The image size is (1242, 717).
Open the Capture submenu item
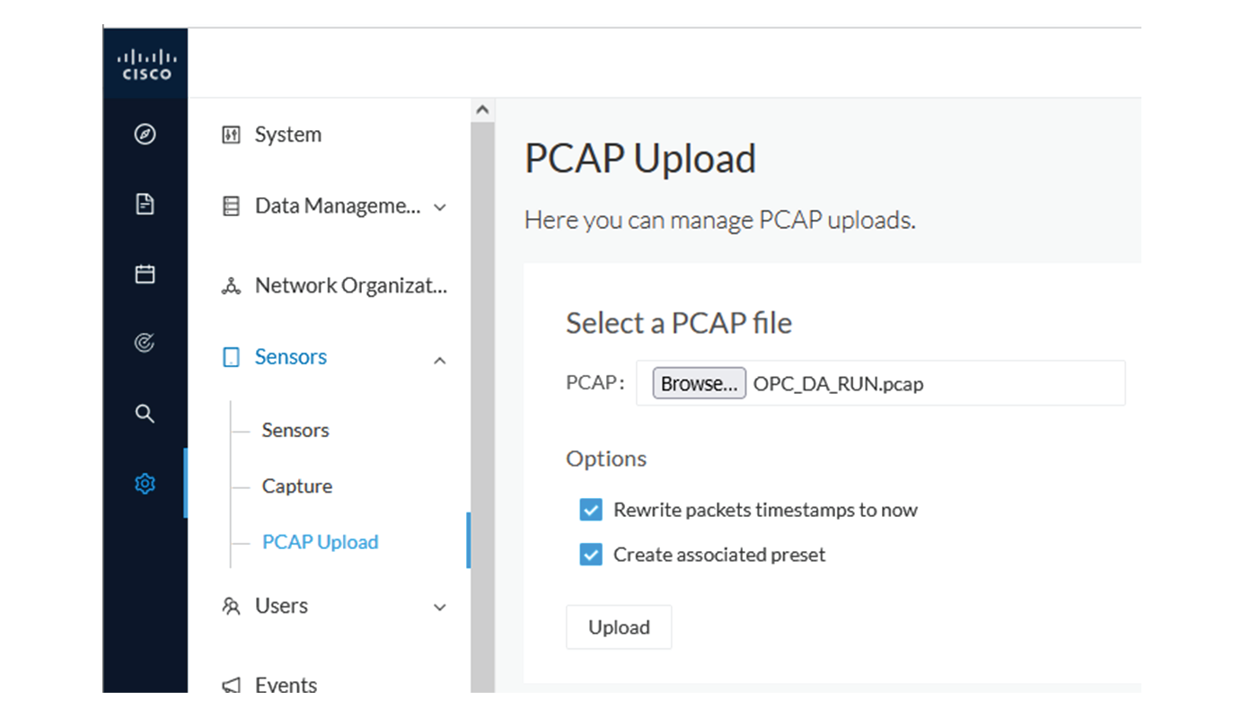[297, 486]
